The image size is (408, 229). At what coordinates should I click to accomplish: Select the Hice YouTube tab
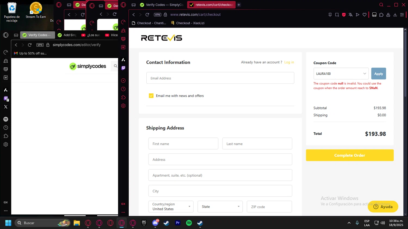click(111, 35)
